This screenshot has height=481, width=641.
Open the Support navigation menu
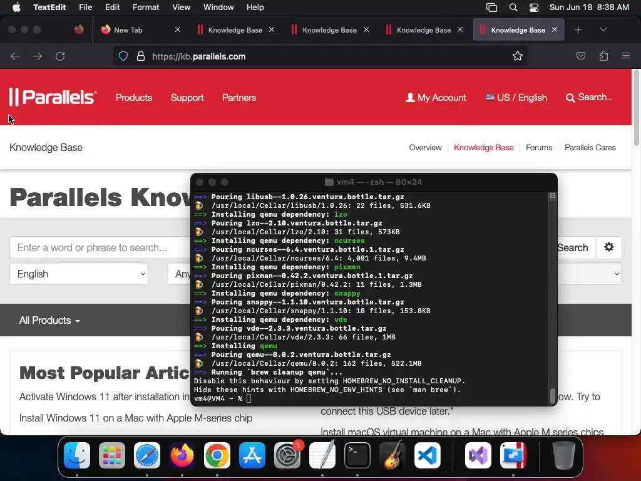(x=187, y=97)
